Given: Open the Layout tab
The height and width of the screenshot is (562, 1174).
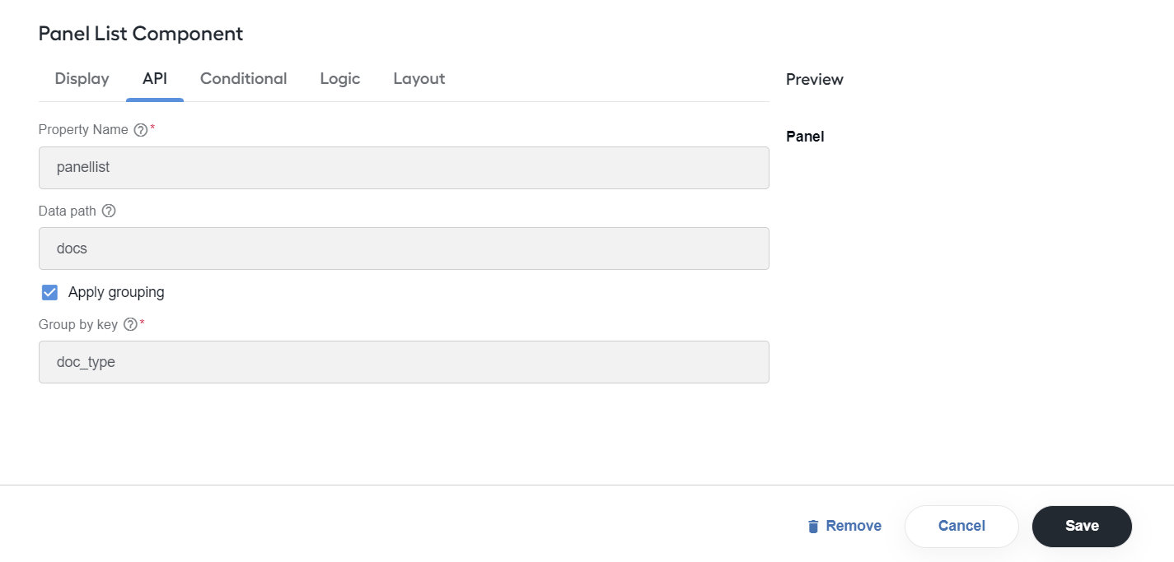Looking at the screenshot, I should (x=419, y=79).
